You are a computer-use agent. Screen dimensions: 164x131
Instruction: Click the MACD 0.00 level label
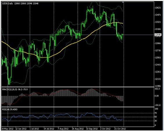pyautogui.click(x=157, y=96)
